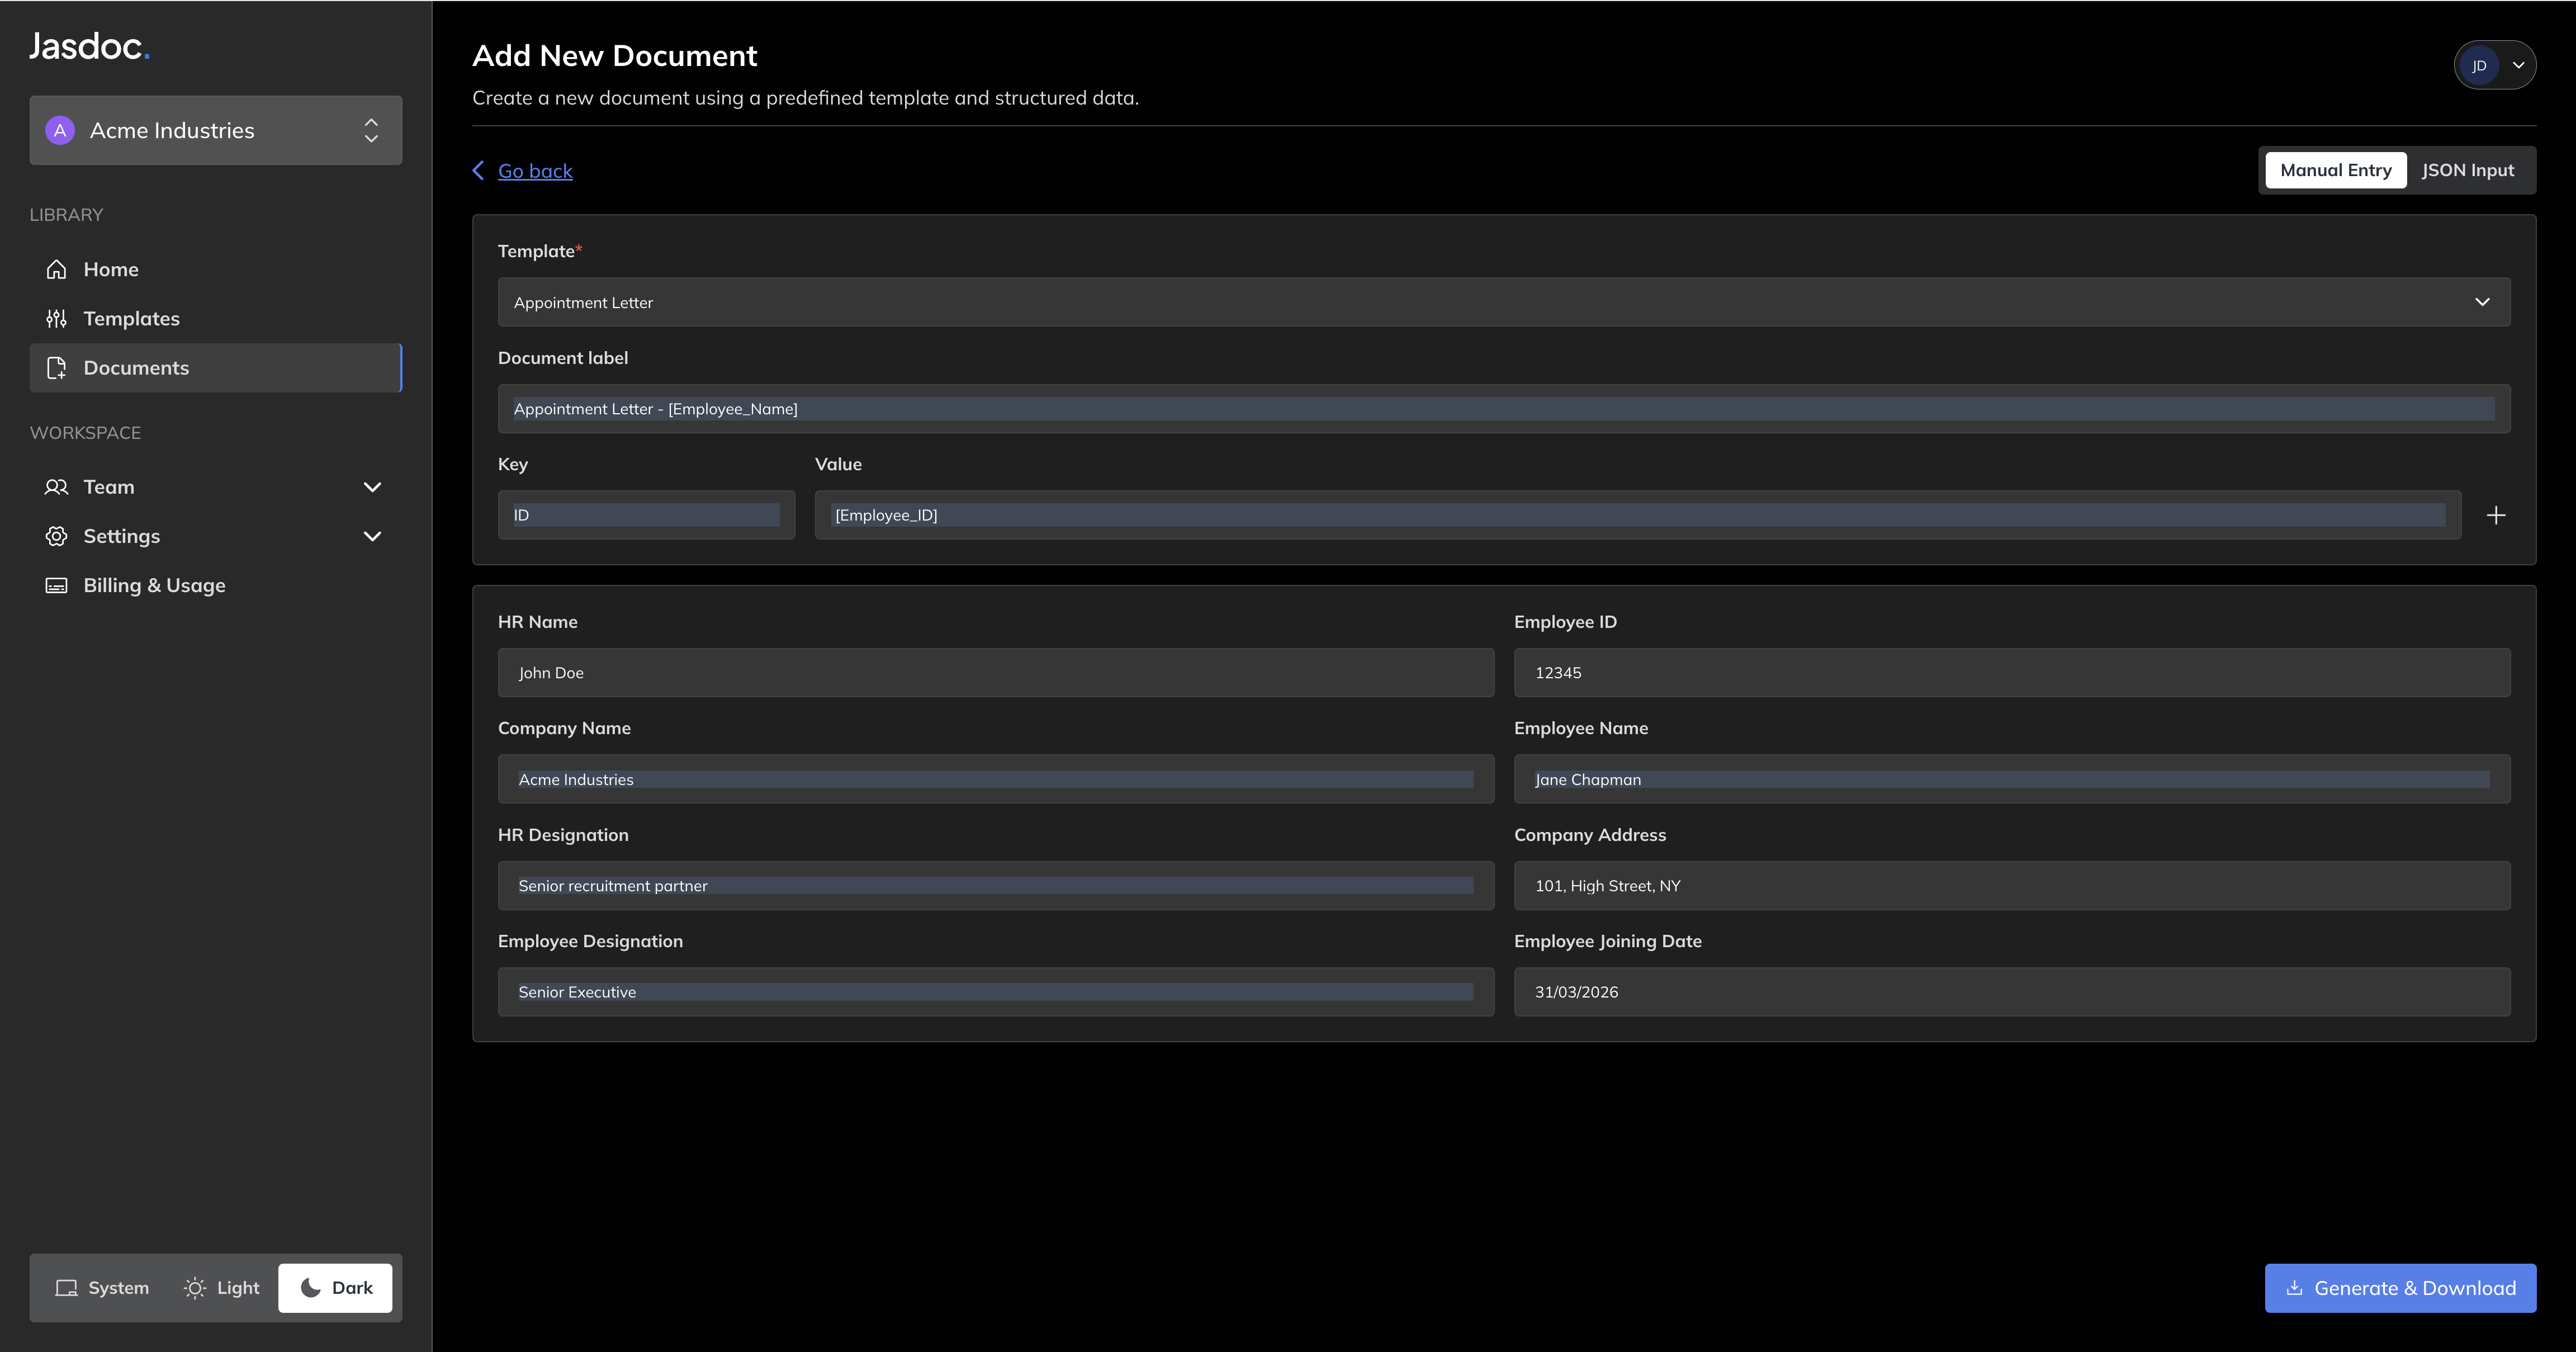Expand the Team submenu chevron
2576x1352 pixels.
coord(372,487)
